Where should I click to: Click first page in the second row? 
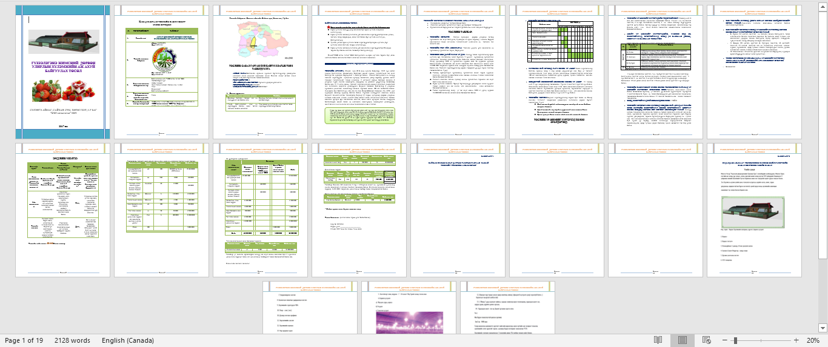pos(62,210)
